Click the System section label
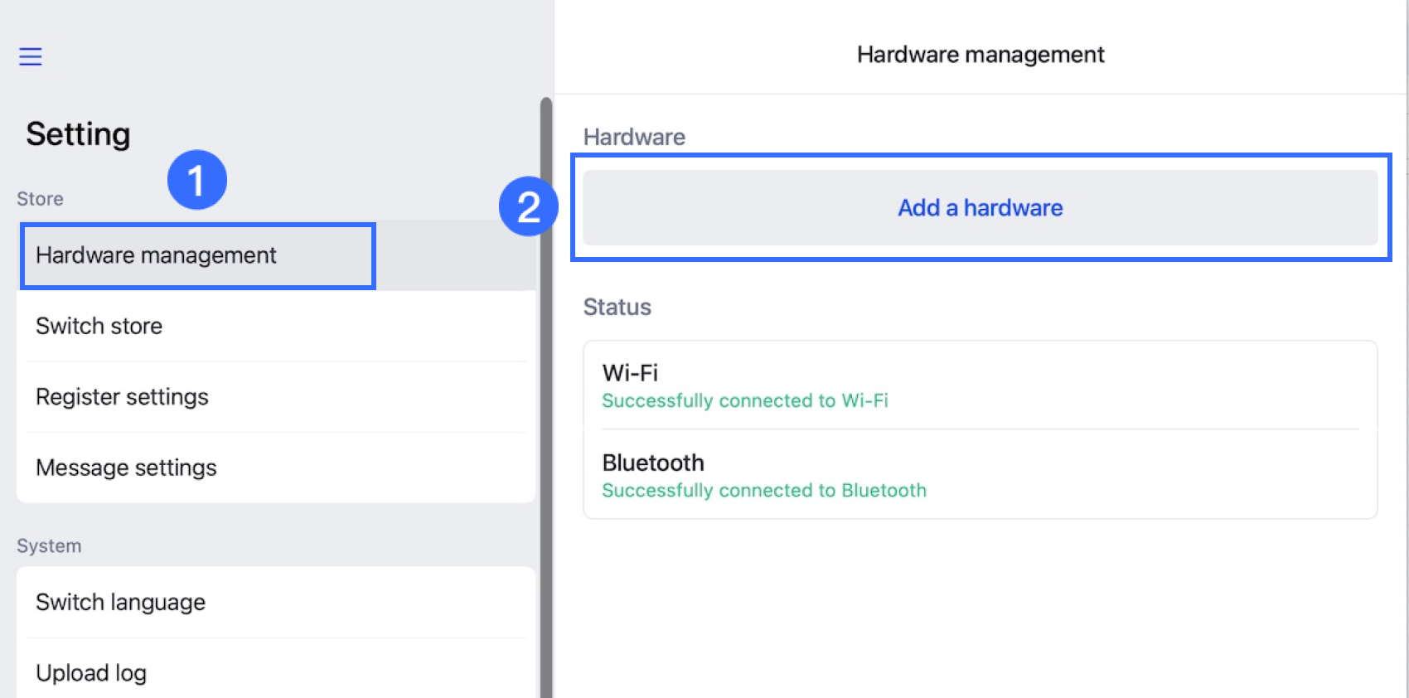The height and width of the screenshot is (698, 1409). coord(49,546)
